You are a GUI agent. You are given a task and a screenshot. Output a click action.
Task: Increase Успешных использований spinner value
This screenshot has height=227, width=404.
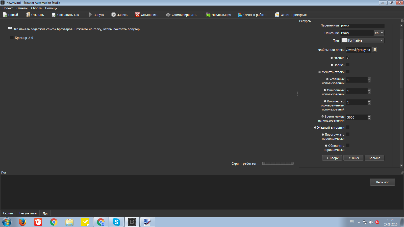click(369, 79)
